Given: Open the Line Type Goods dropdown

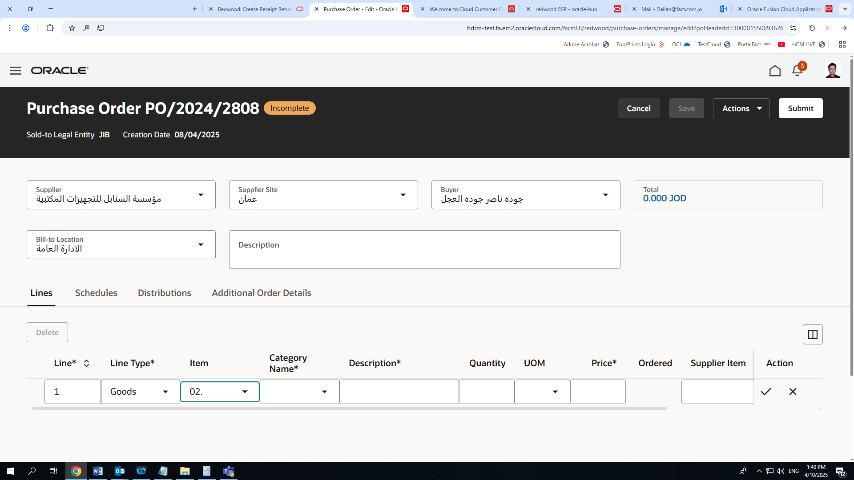Looking at the screenshot, I should point(165,392).
